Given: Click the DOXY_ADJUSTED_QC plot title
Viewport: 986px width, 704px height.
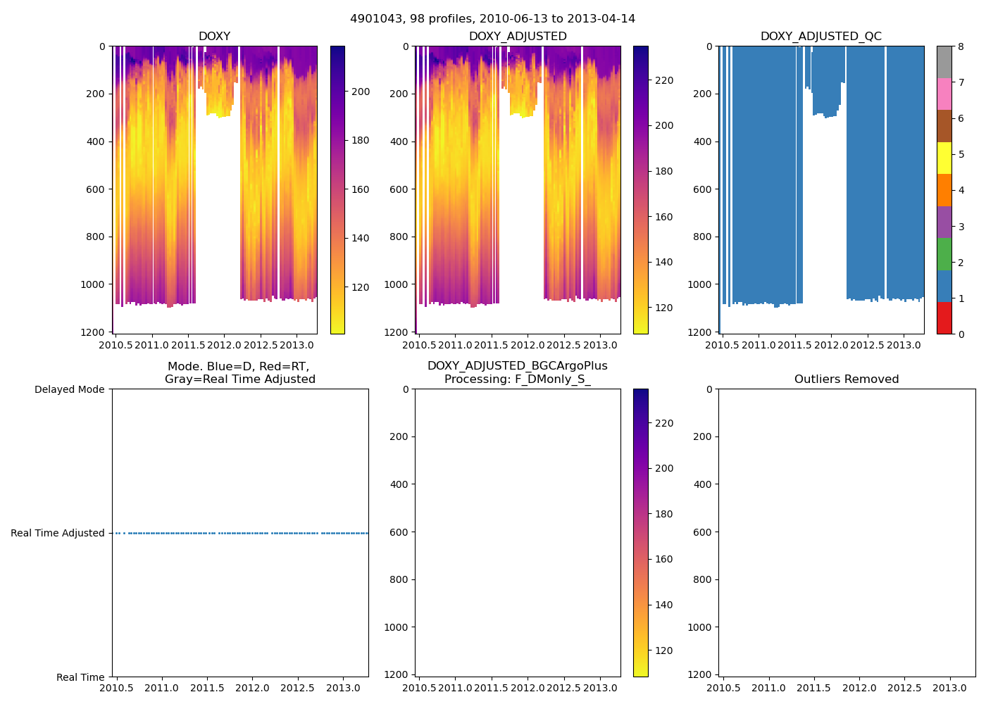Looking at the screenshot, I should point(820,37).
